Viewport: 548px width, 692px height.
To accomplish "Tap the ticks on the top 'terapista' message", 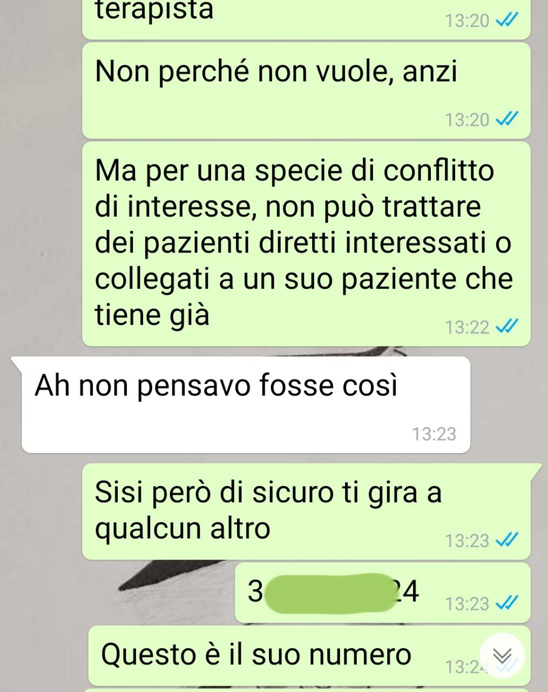I will tap(506, 21).
